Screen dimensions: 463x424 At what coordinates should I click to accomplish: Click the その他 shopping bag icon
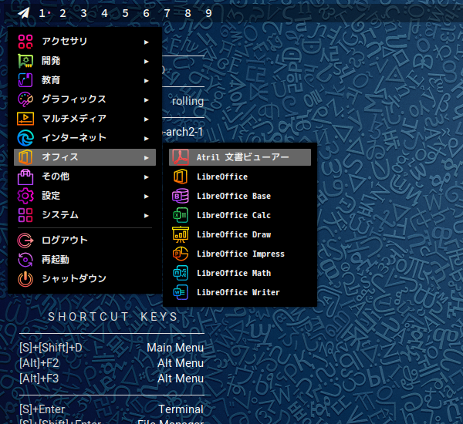[x=25, y=177]
